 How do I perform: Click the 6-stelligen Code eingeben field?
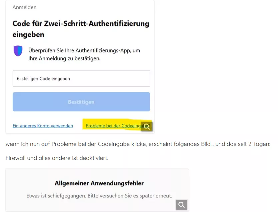click(x=81, y=78)
